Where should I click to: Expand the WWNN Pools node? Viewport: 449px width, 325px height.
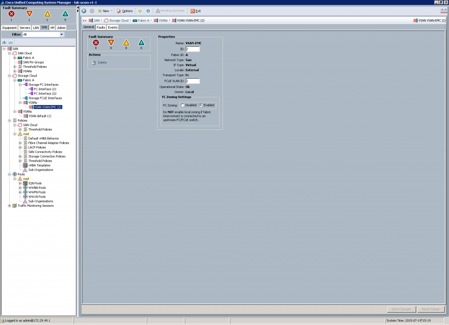point(20,188)
